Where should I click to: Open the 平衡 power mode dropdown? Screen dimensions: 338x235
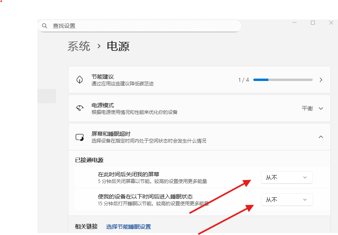pos(313,108)
